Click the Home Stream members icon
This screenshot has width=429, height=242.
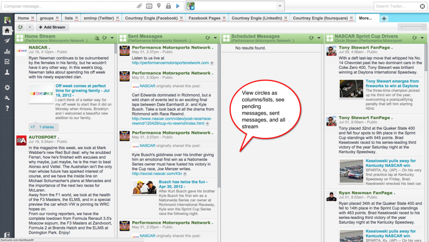point(97,38)
